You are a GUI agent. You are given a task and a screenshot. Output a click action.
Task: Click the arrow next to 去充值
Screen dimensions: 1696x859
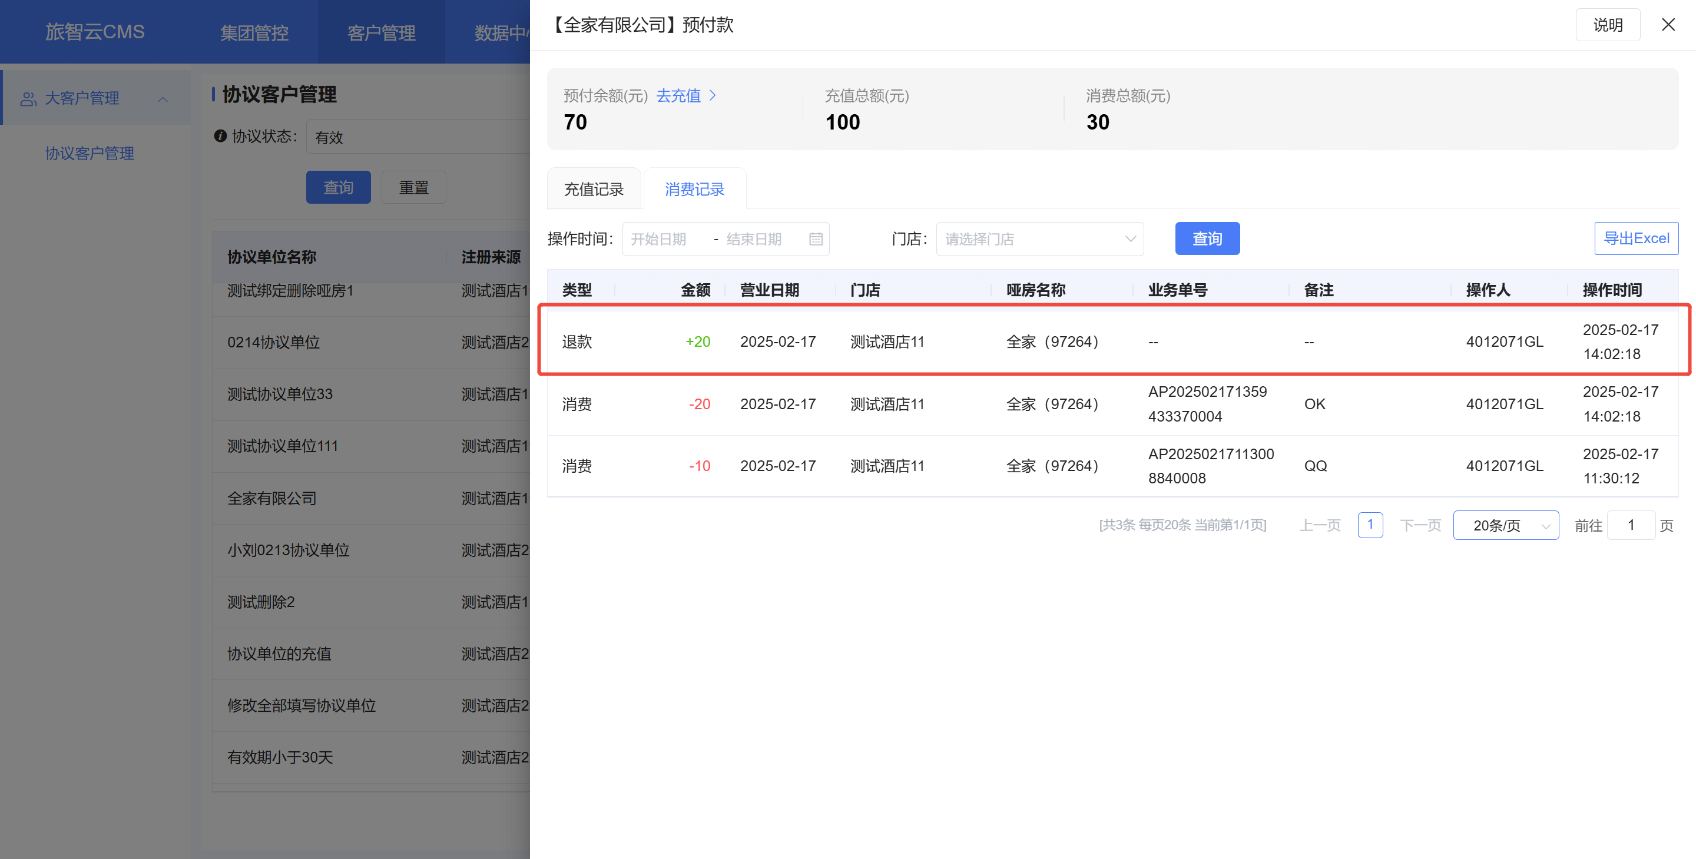pyautogui.click(x=713, y=95)
